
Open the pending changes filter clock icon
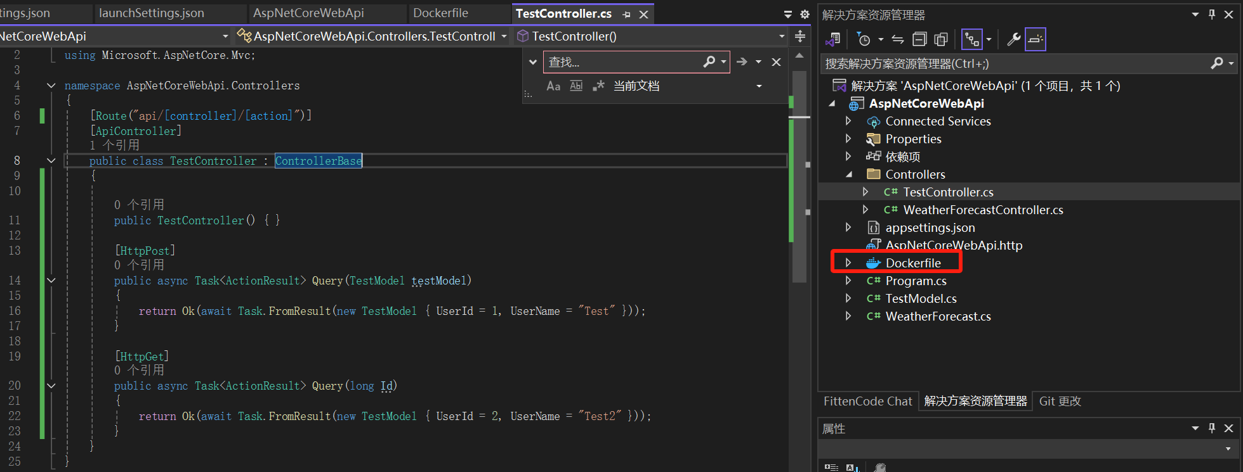click(864, 39)
